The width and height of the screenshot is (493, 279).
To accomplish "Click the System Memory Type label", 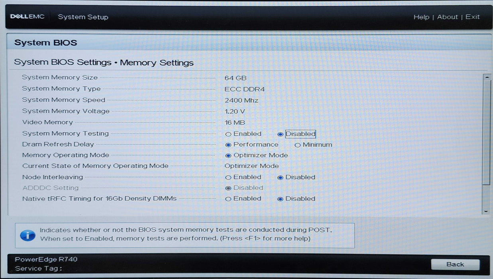I will coord(61,89).
